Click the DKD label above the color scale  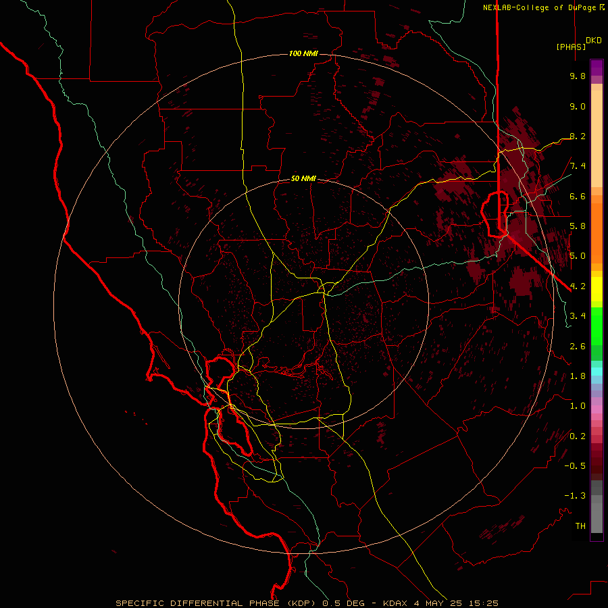pos(594,40)
